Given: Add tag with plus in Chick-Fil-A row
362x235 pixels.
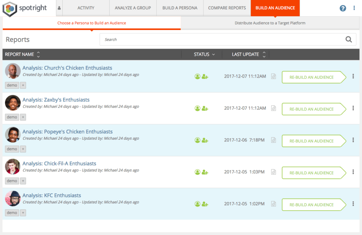Looking at the screenshot, I should coord(23,181).
